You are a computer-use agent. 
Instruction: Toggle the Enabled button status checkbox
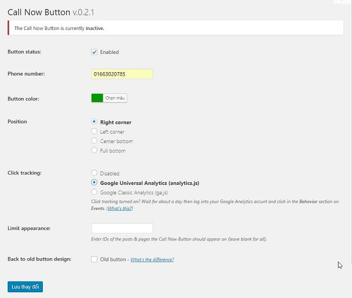point(94,52)
